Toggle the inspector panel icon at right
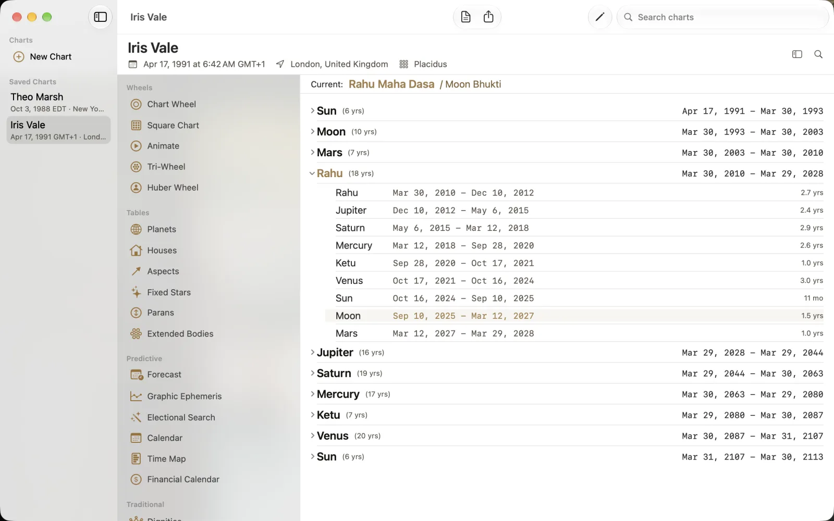 pos(797,54)
